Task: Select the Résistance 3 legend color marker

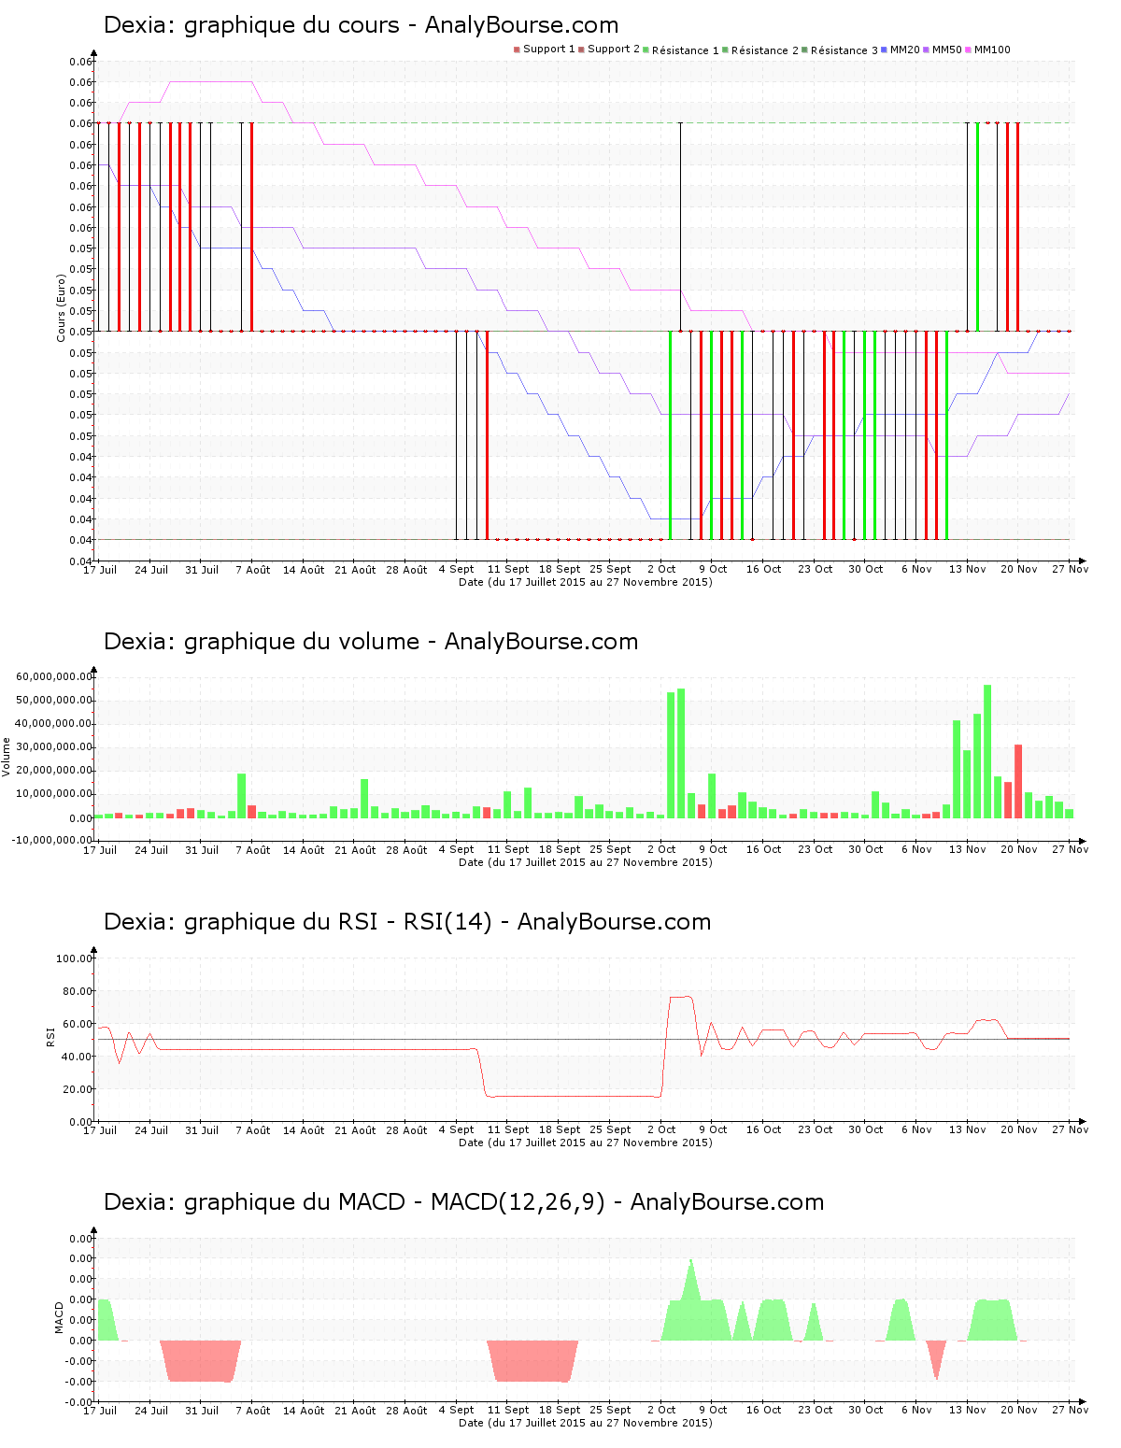Action: pyautogui.click(x=804, y=50)
